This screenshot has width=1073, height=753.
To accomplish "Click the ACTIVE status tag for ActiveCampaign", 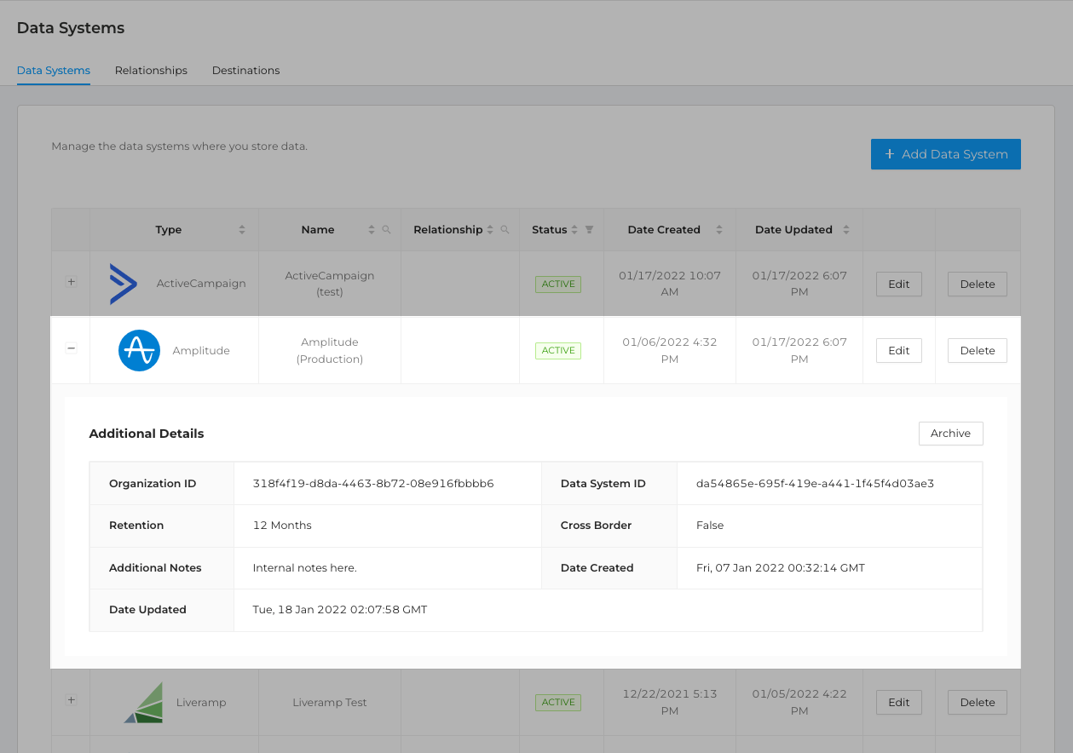I will point(558,285).
